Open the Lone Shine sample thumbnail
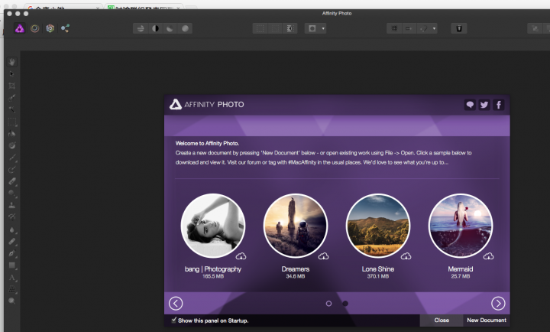 (378, 226)
